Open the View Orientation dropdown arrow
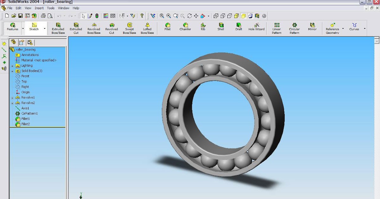 click(208, 16)
